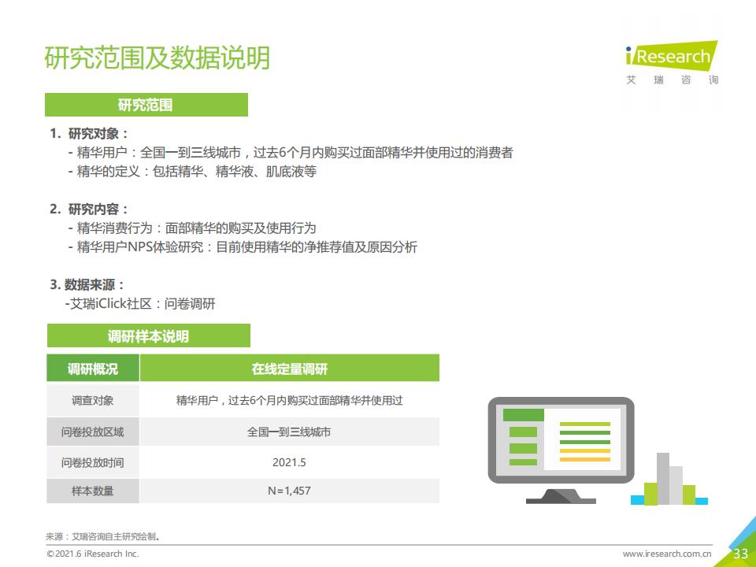The image size is (756, 567).
Task: Click the computer monitor illustration
Action: [x=561, y=450]
